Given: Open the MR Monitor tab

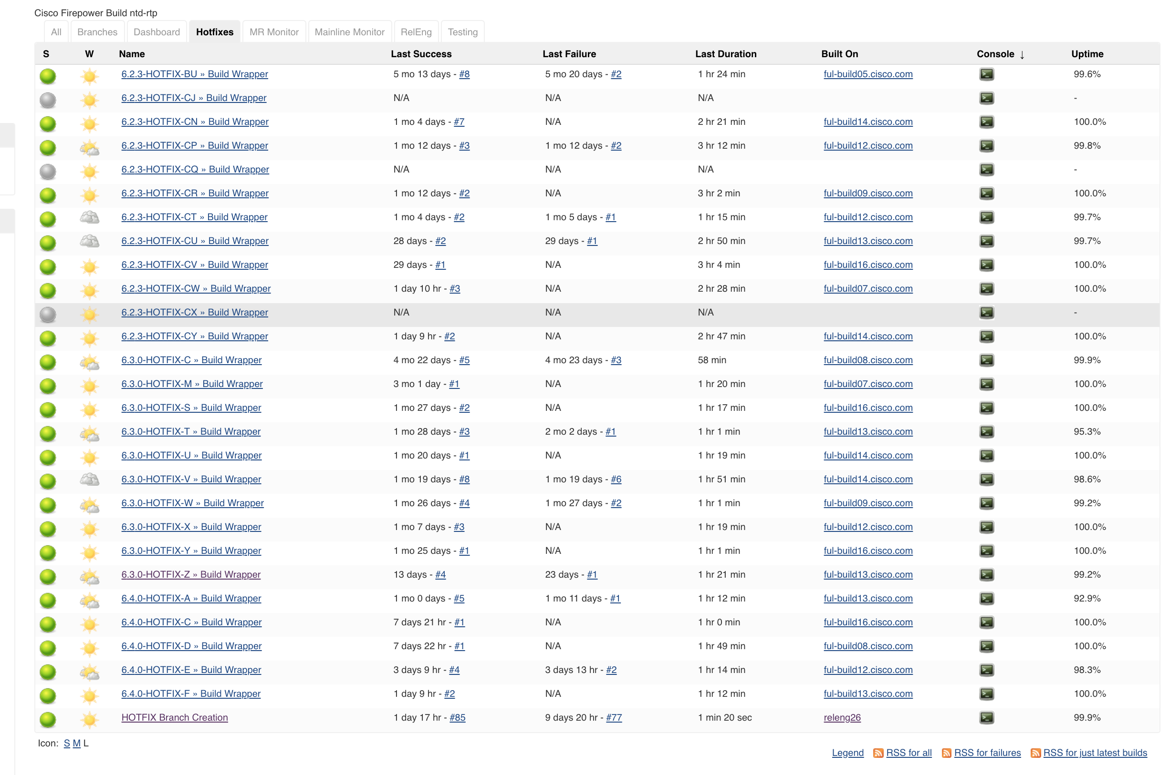Looking at the screenshot, I should pos(273,31).
